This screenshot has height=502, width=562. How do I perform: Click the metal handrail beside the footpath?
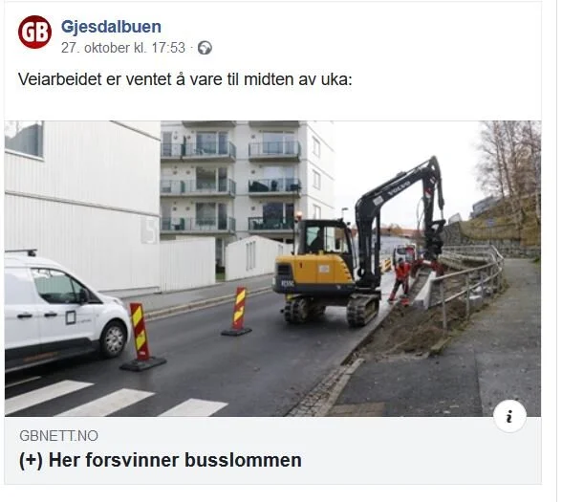click(x=469, y=283)
